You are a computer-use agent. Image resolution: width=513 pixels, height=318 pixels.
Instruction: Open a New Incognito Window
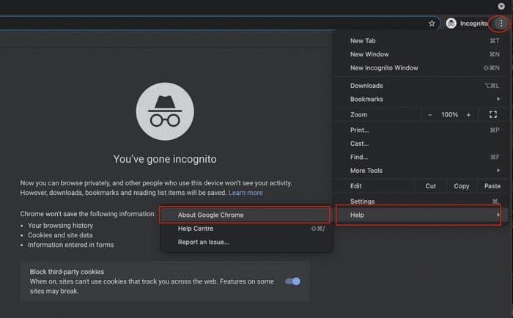pyautogui.click(x=421, y=67)
